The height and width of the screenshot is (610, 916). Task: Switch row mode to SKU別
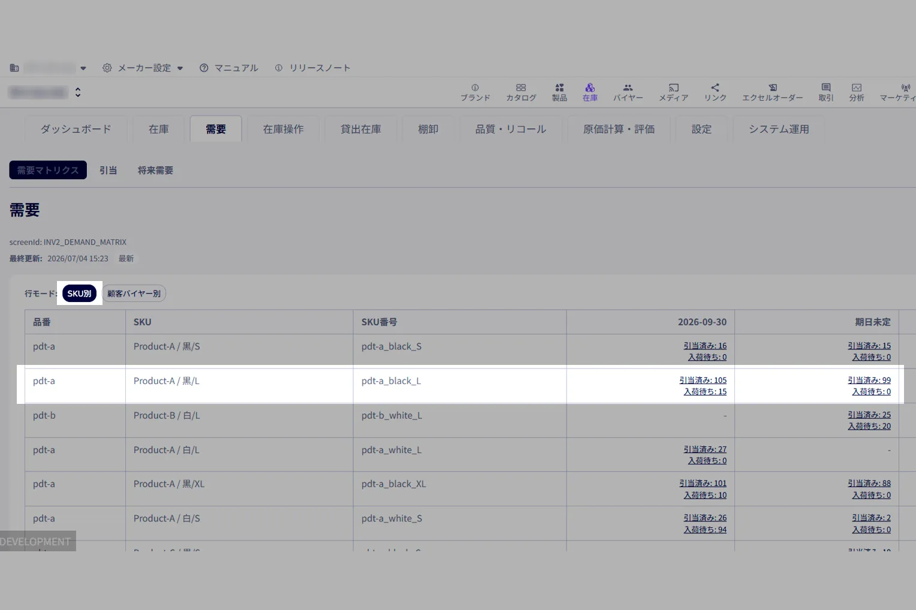tap(79, 294)
